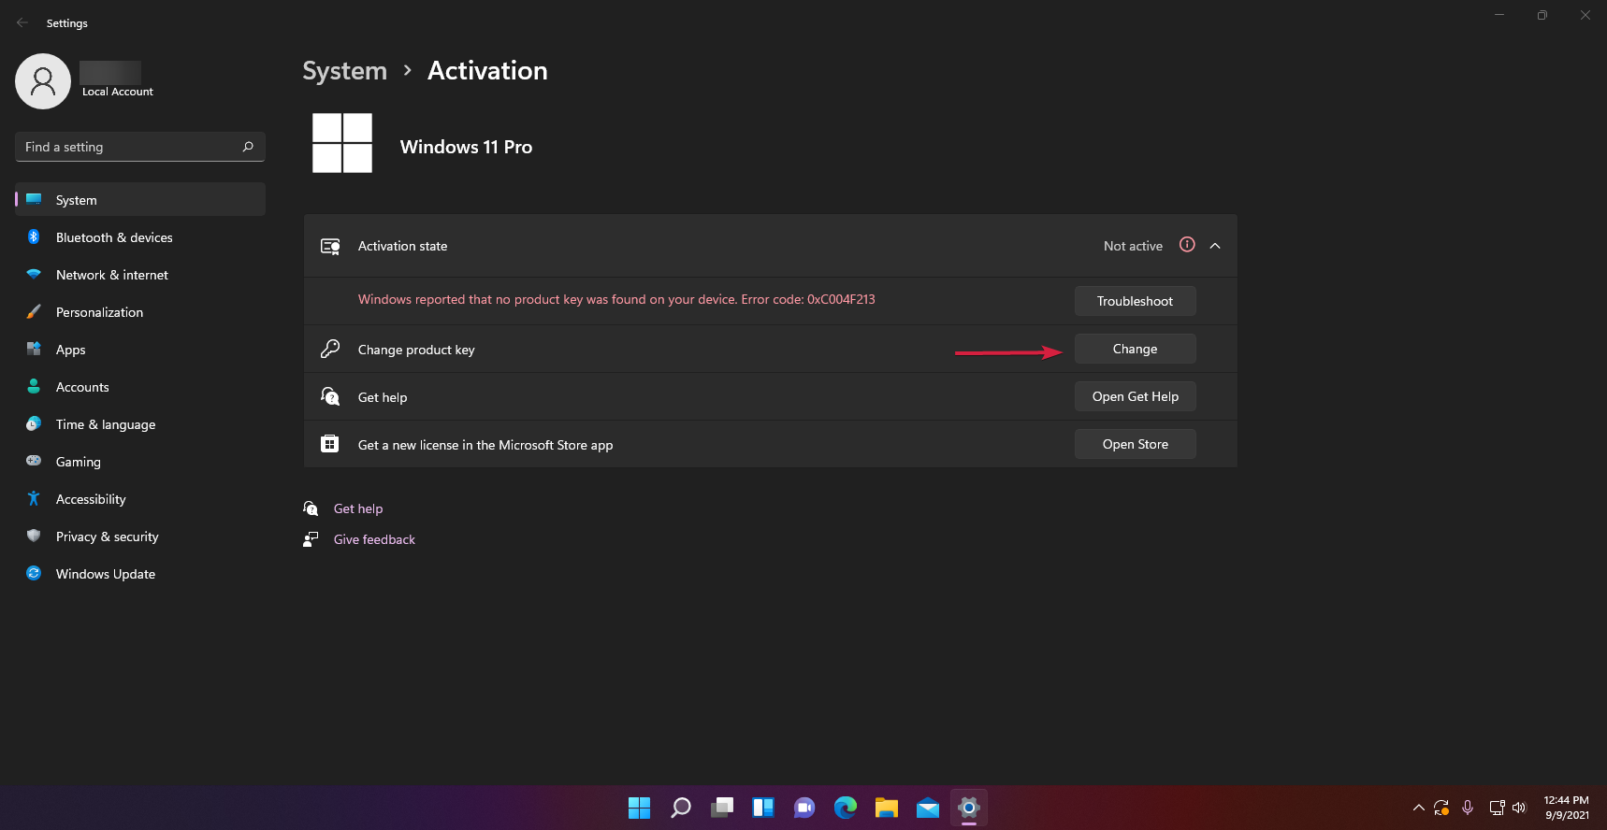Click the volume speaker icon in tray
This screenshot has width=1607, height=830.
(x=1519, y=808)
